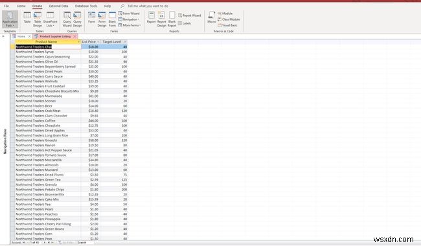
Task: Select Northwind Traders Cherry Pie Filling
Action: [48, 224]
